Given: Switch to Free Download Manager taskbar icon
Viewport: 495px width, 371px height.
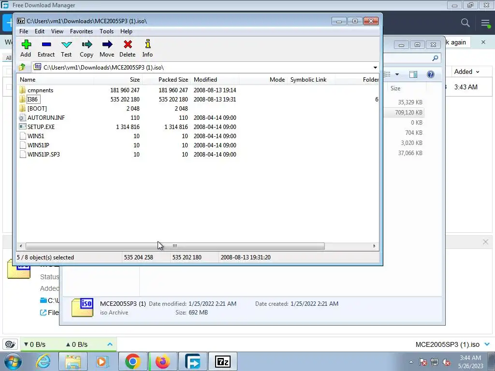Looking at the screenshot, I should [192, 361].
